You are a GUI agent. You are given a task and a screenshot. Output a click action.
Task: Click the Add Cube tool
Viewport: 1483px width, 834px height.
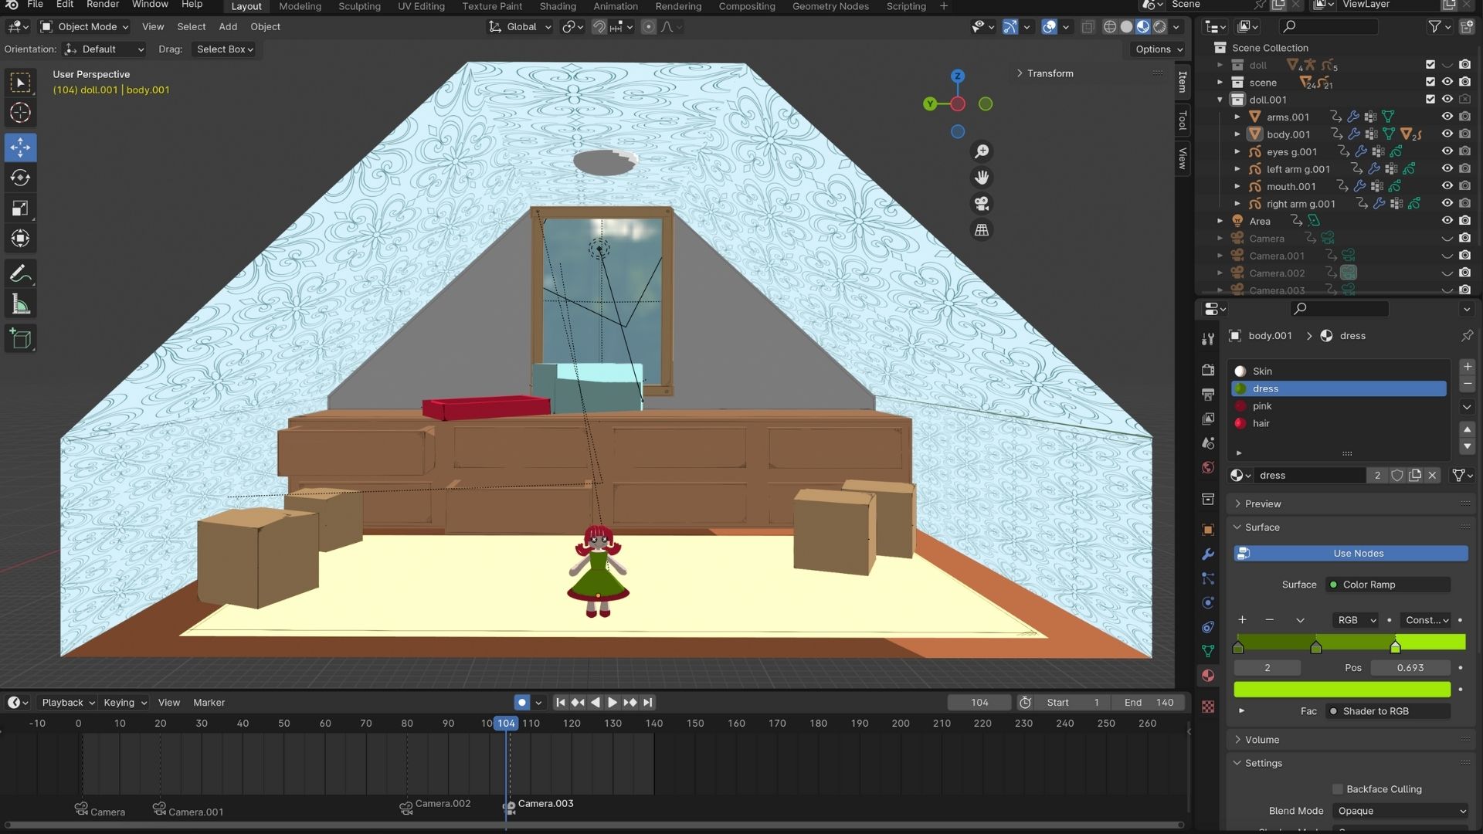tap(20, 338)
